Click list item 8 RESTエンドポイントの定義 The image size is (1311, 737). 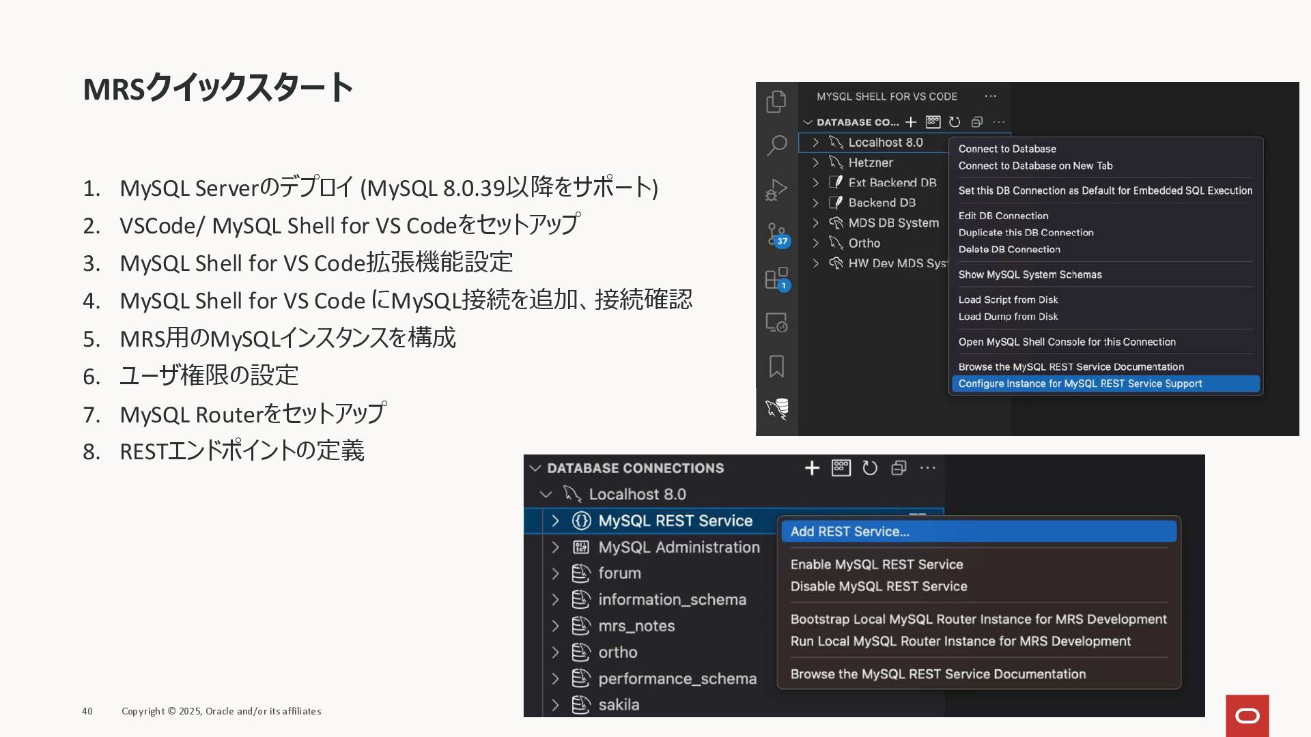(242, 451)
